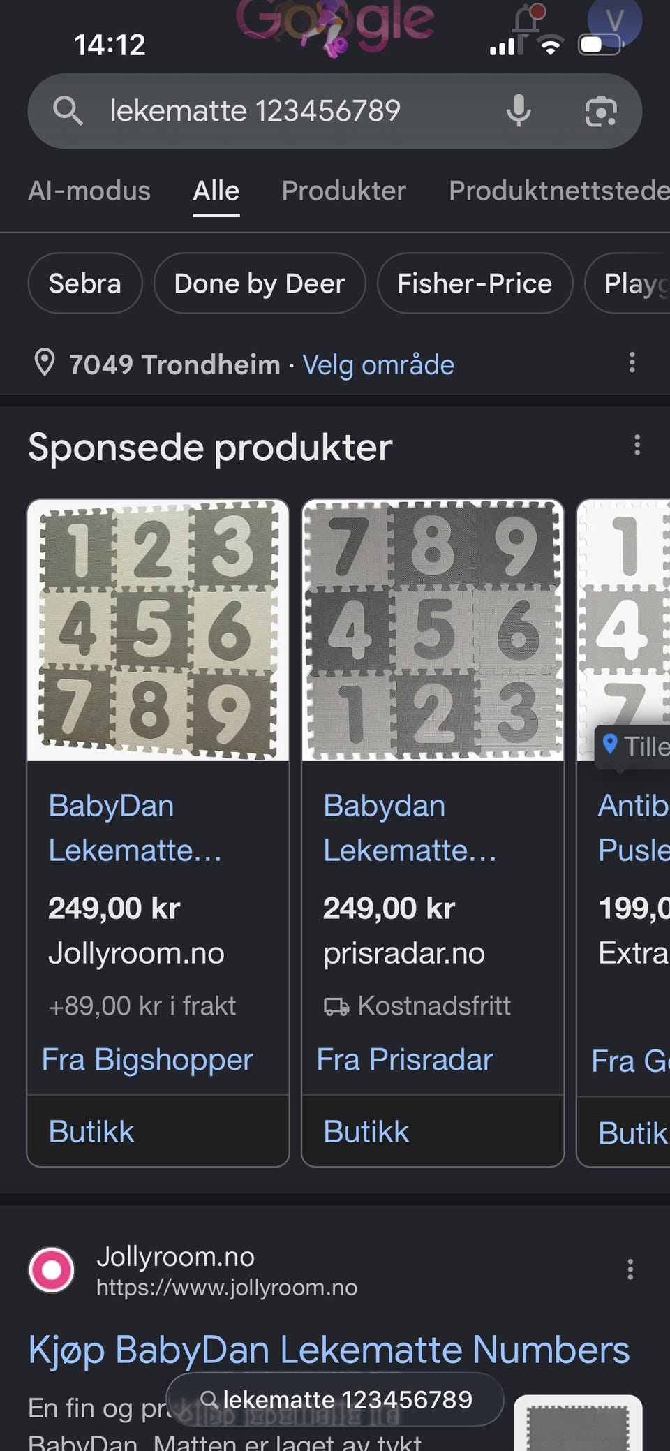This screenshot has height=1451, width=670.
Task: Open Kjøp BabyDan Lekematte Numbers result
Action: point(329,1349)
